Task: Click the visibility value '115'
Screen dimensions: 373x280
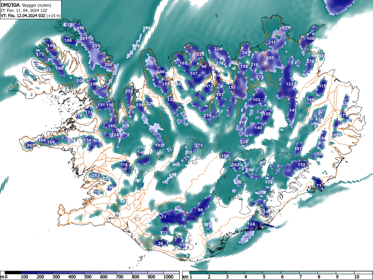Action: (x=322, y=86)
